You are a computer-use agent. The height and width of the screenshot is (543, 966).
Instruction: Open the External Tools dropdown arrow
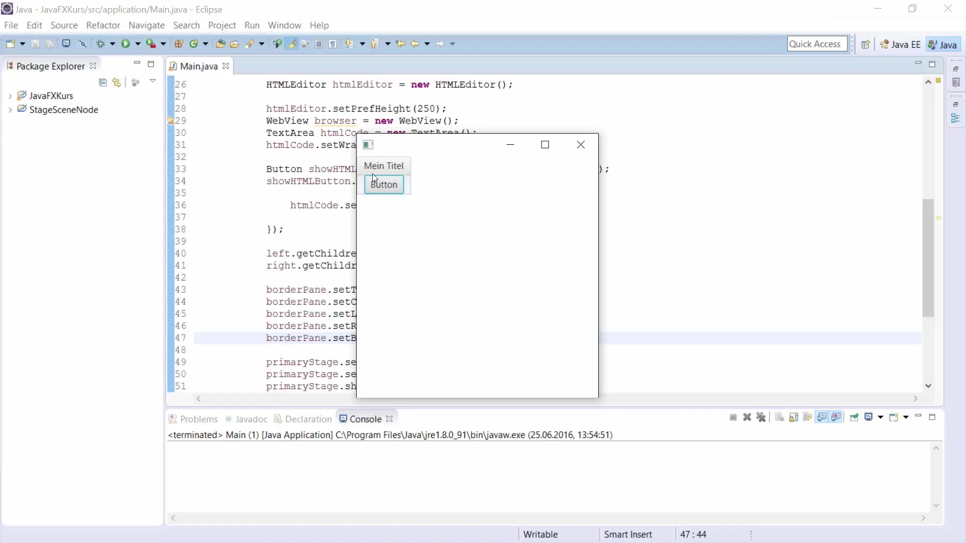pos(163,44)
